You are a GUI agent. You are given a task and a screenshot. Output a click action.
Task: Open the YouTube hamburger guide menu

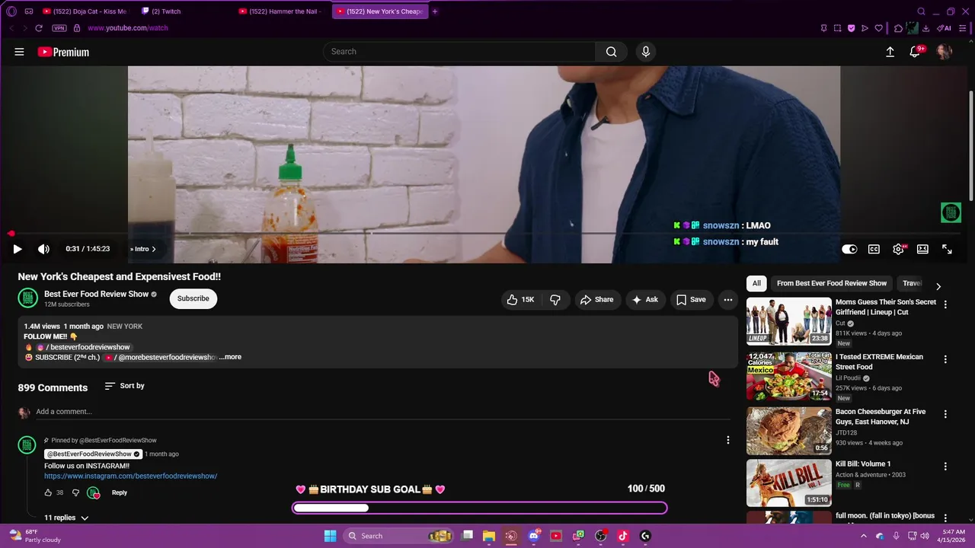pos(19,52)
